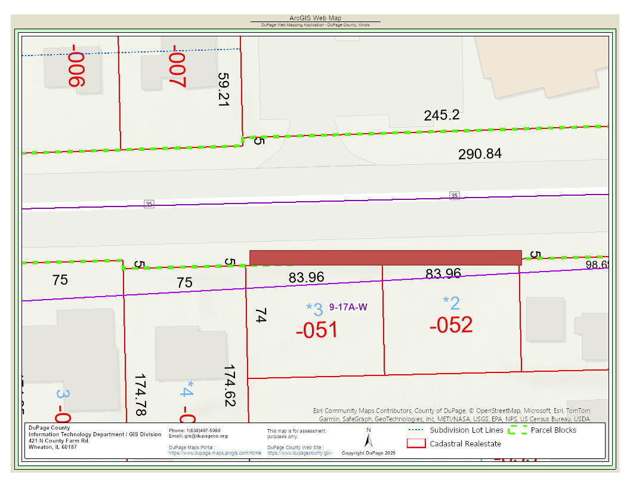Click the north arrow compass icon
This screenshot has height=487, width=630.
click(x=369, y=439)
